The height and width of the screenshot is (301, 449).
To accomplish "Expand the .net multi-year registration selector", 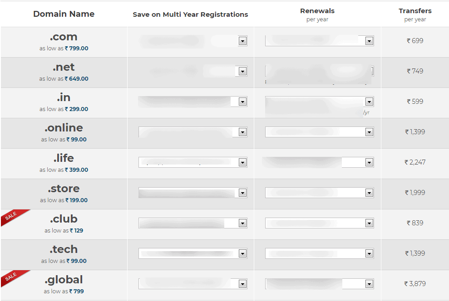I will (x=243, y=71).
